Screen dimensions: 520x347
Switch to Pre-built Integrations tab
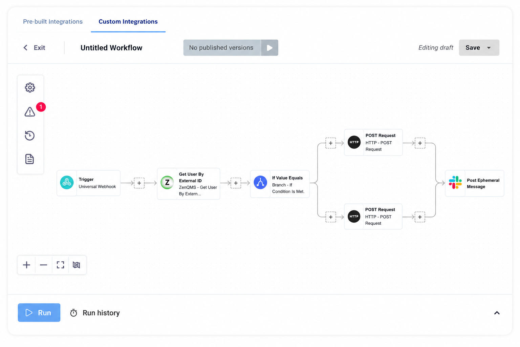(x=53, y=22)
